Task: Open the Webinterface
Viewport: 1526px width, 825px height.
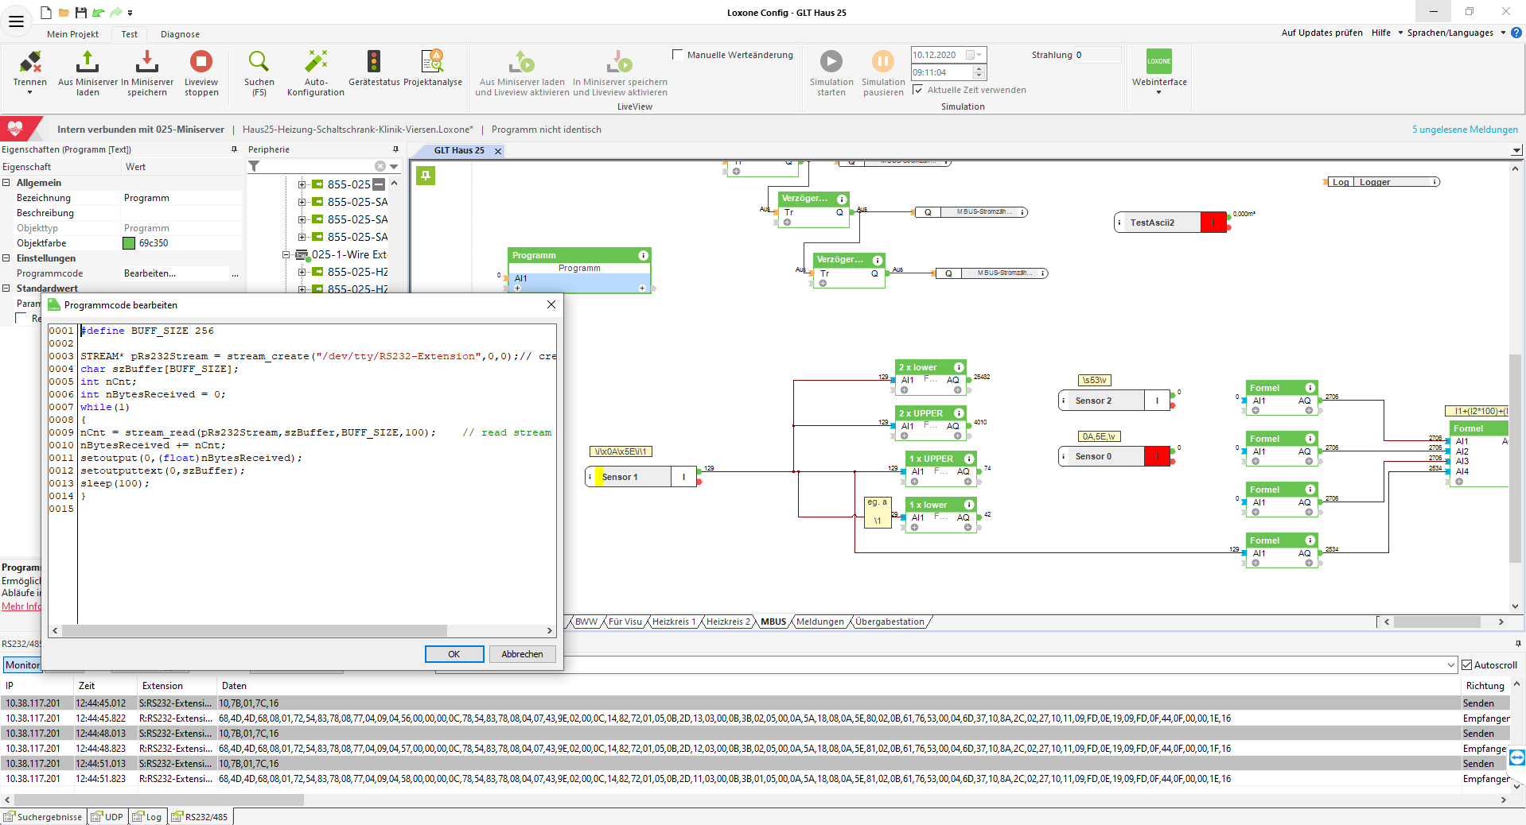Action: [1158, 63]
